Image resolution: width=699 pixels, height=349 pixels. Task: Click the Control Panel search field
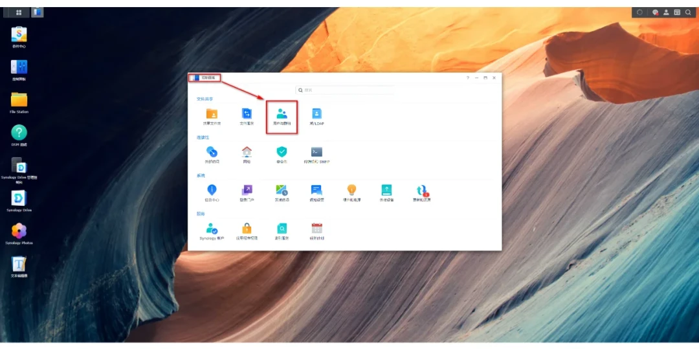344,90
